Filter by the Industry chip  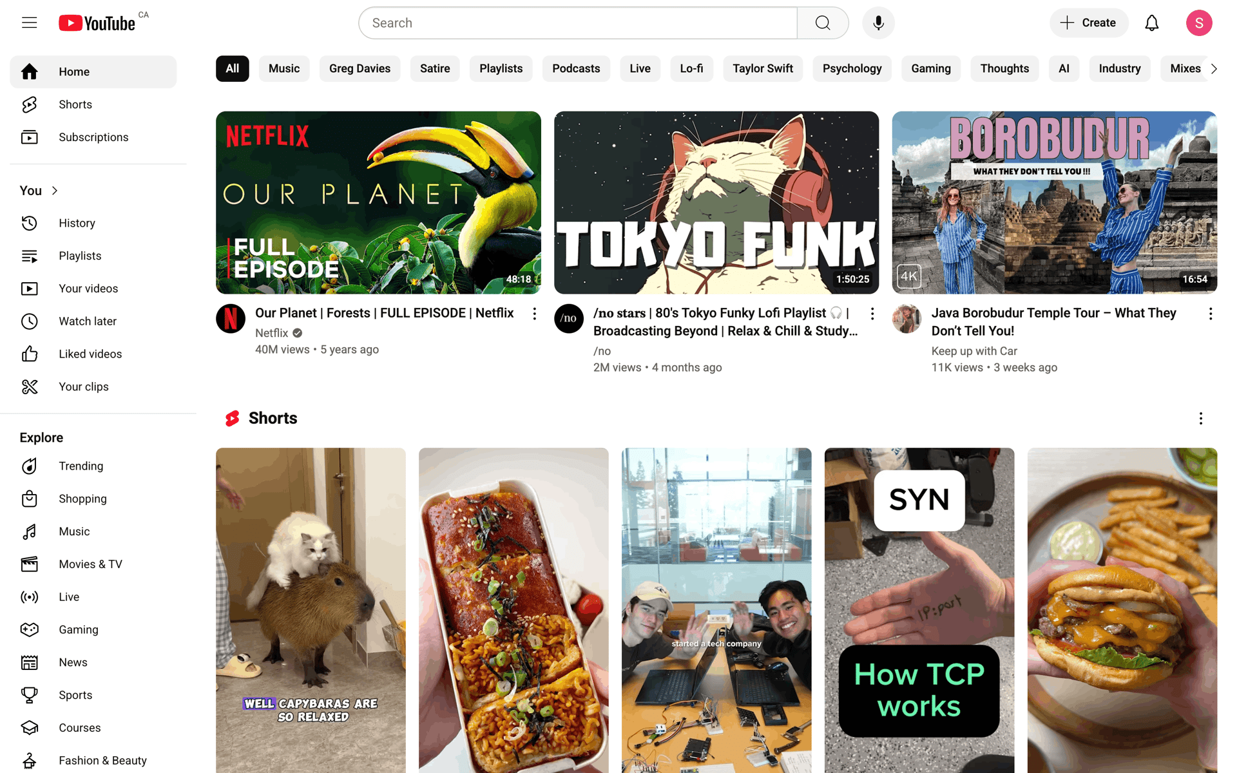point(1120,69)
